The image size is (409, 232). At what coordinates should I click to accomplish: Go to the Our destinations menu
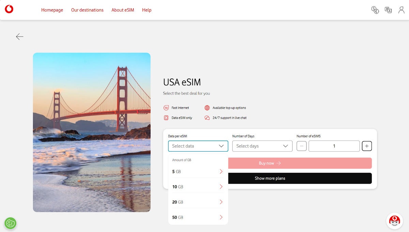click(87, 10)
